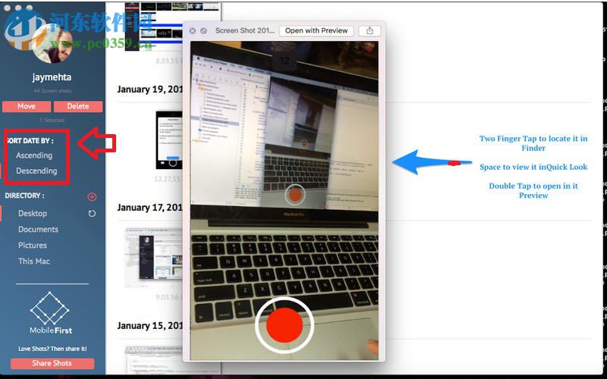This screenshot has width=607, height=379.
Task: Click the DIRECTORY label
Action: pyautogui.click(x=24, y=196)
